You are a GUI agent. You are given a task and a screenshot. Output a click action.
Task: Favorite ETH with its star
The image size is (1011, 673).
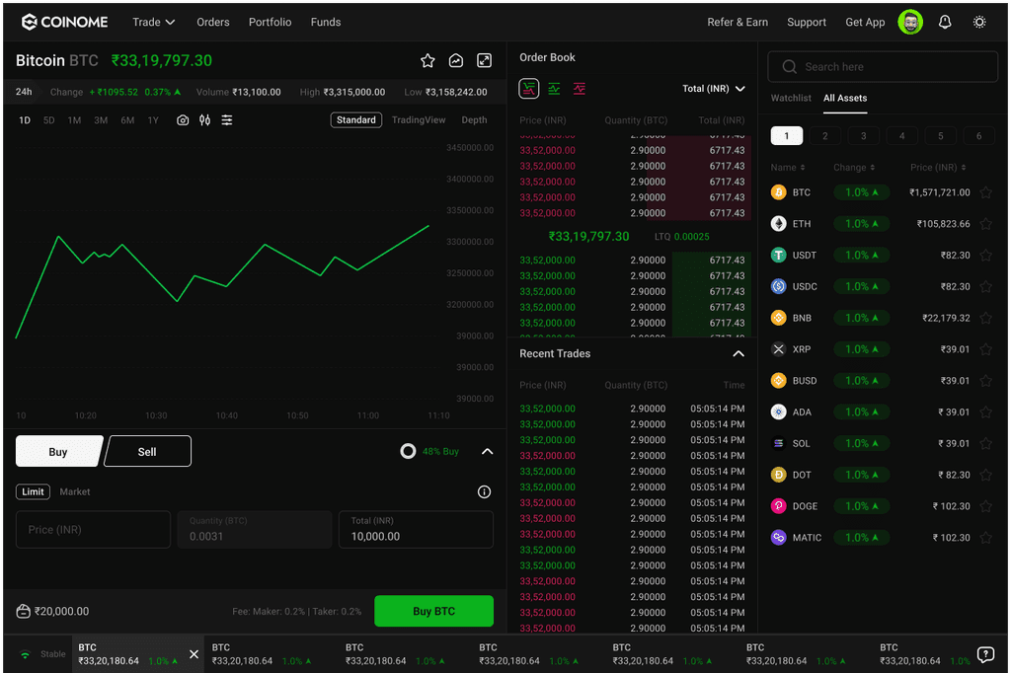(986, 224)
